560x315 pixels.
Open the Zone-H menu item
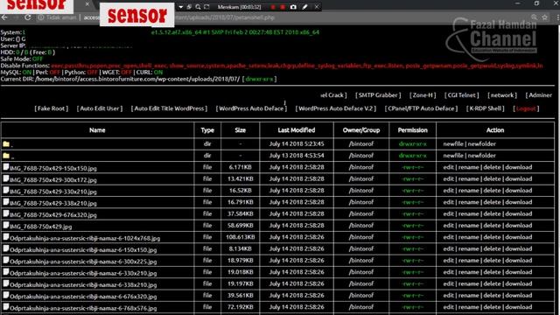tap(423, 95)
